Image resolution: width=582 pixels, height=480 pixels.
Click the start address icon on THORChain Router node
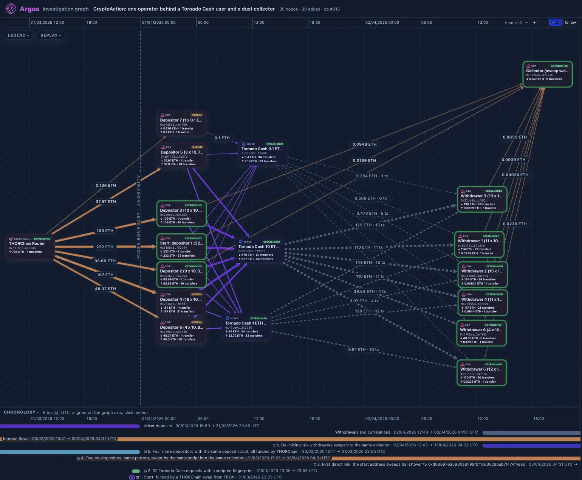(x=11, y=238)
